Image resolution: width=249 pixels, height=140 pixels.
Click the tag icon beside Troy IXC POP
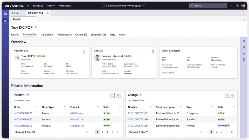tap(36, 27)
